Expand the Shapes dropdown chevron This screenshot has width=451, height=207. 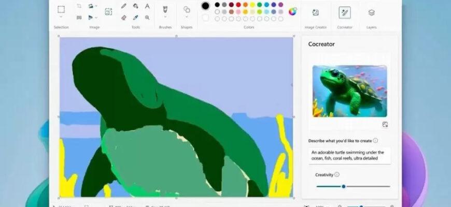[x=187, y=17]
